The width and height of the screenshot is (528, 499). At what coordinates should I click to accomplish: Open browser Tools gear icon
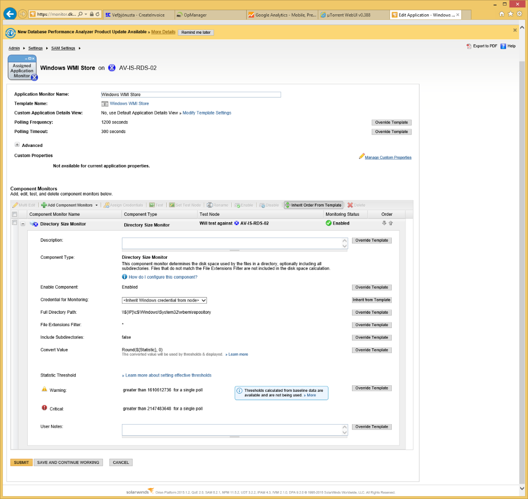click(x=519, y=14)
